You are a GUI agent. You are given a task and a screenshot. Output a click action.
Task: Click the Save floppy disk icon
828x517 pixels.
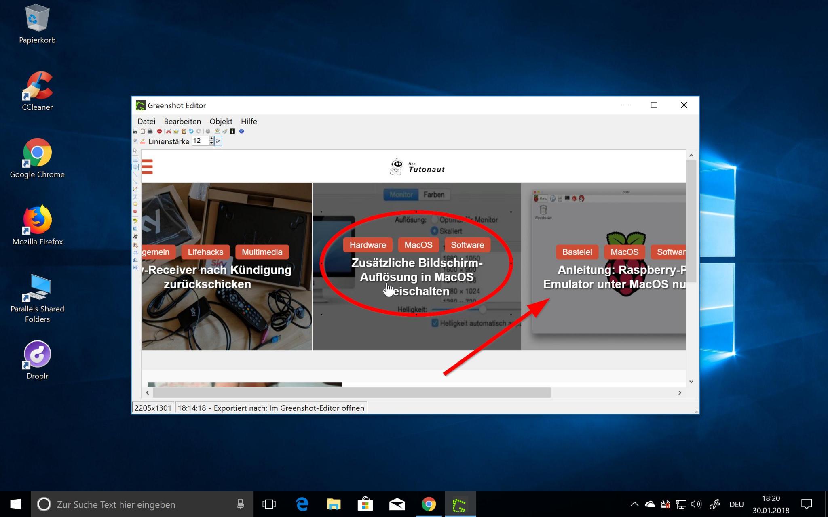135,131
